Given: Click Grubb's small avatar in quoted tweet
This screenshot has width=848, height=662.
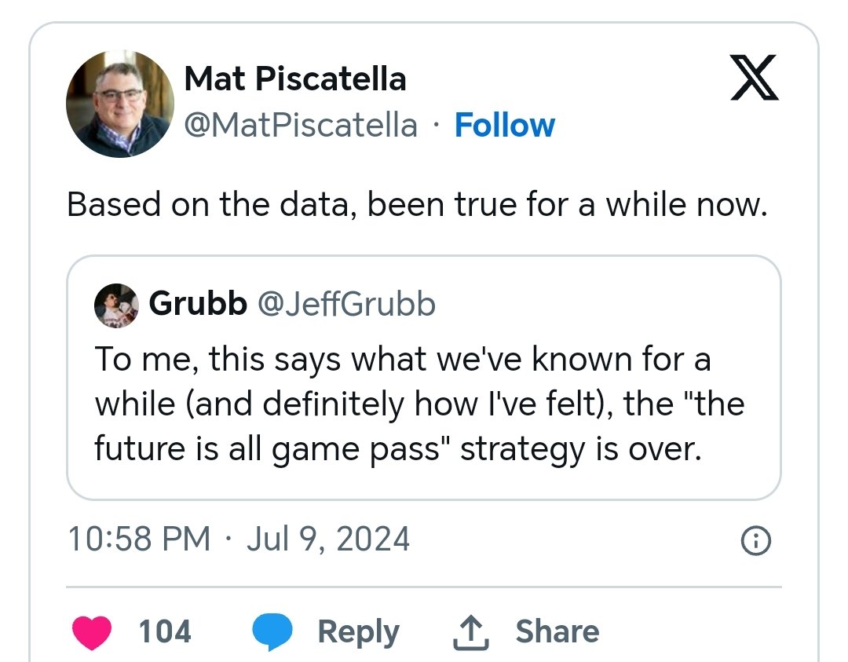Looking at the screenshot, I should [116, 305].
